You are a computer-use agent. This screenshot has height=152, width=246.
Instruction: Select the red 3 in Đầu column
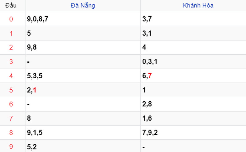click(11, 62)
